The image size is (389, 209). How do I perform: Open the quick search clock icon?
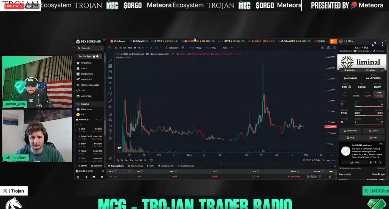tap(322, 48)
